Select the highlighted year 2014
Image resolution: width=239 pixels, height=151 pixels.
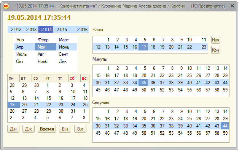point(46,30)
